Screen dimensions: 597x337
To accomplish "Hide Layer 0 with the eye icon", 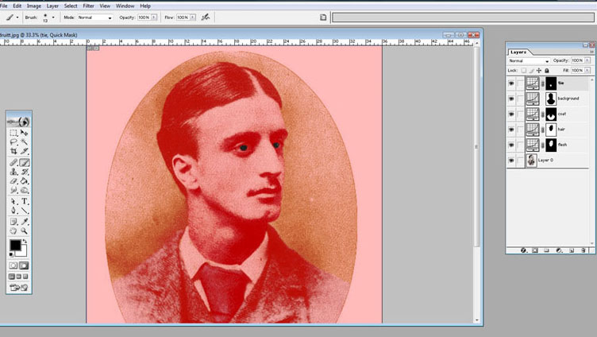I will coord(511,160).
